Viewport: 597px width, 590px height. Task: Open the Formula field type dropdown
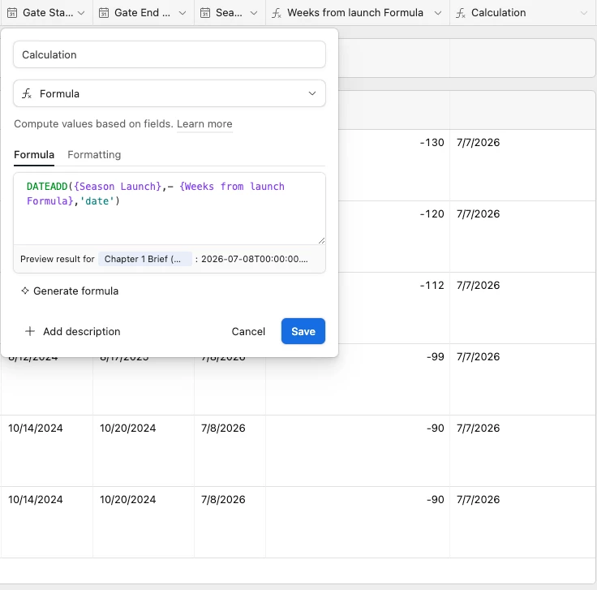170,93
